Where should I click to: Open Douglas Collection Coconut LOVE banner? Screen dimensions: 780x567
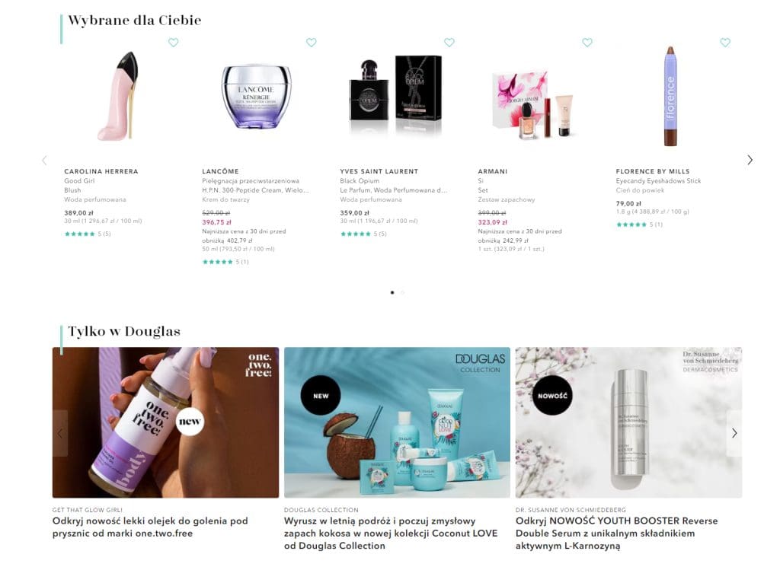point(397,422)
